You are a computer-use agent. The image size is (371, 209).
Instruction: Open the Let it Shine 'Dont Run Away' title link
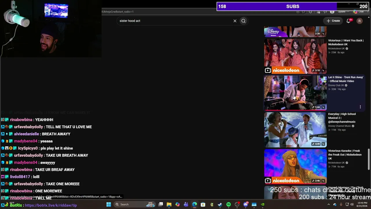coord(346,79)
